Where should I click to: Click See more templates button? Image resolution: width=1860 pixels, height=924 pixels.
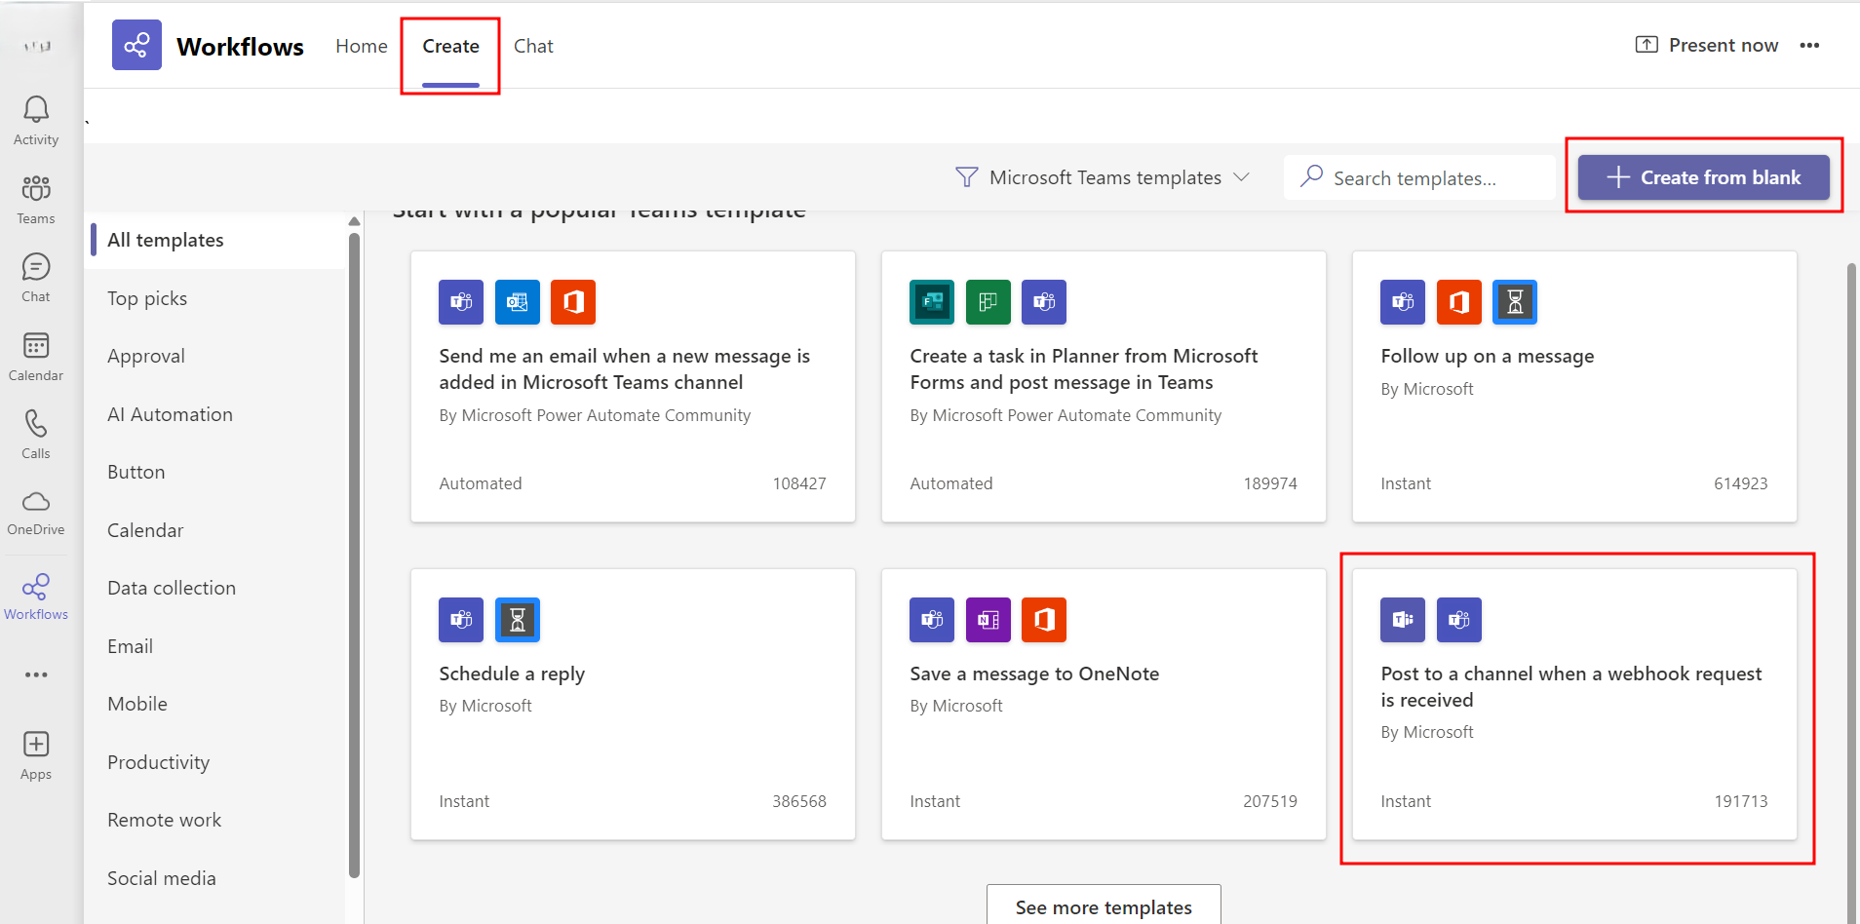pyautogui.click(x=1103, y=906)
